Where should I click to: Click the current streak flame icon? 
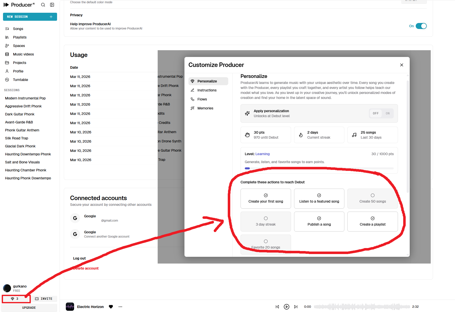click(301, 135)
